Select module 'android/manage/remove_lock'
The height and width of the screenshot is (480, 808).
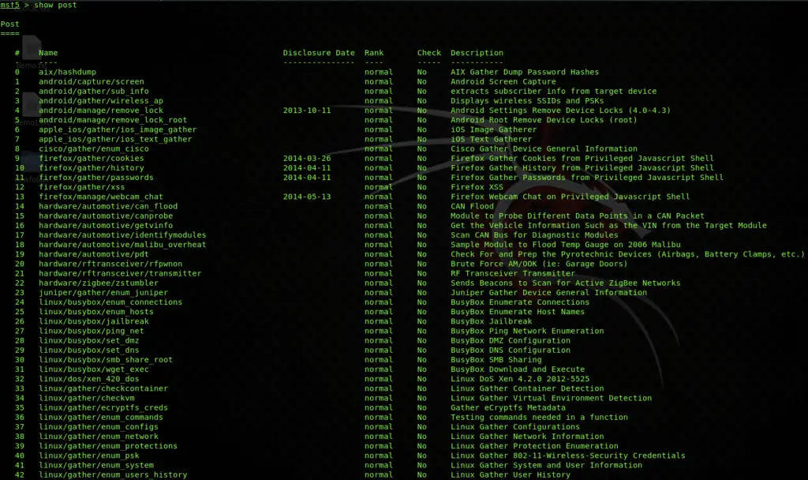tap(101, 111)
